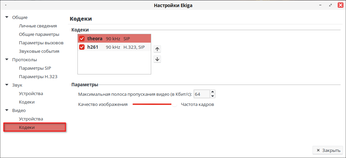Uncheck the h261 codec checkbox
Image resolution: width=346 pixels, height=158 pixels.
coord(82,47)
